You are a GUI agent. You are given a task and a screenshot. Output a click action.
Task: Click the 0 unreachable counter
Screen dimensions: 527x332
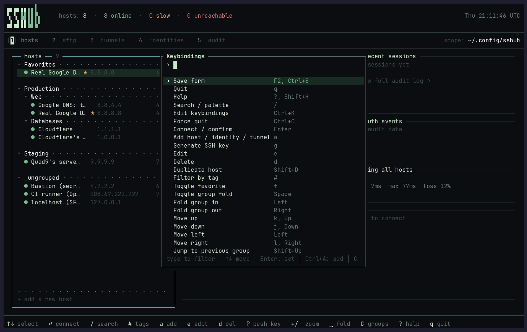click(210, 16)
